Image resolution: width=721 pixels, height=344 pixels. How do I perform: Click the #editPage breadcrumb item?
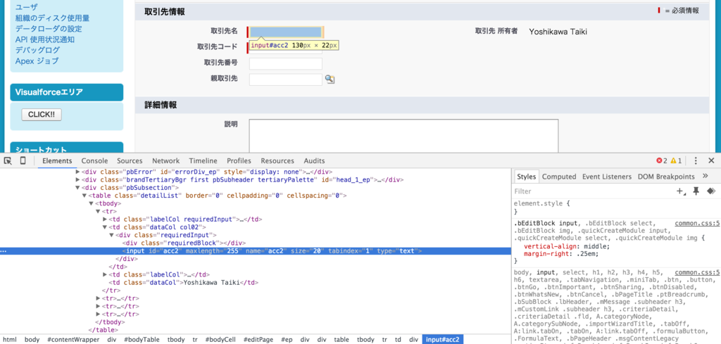pyautogui.click(x=258, y=339)
